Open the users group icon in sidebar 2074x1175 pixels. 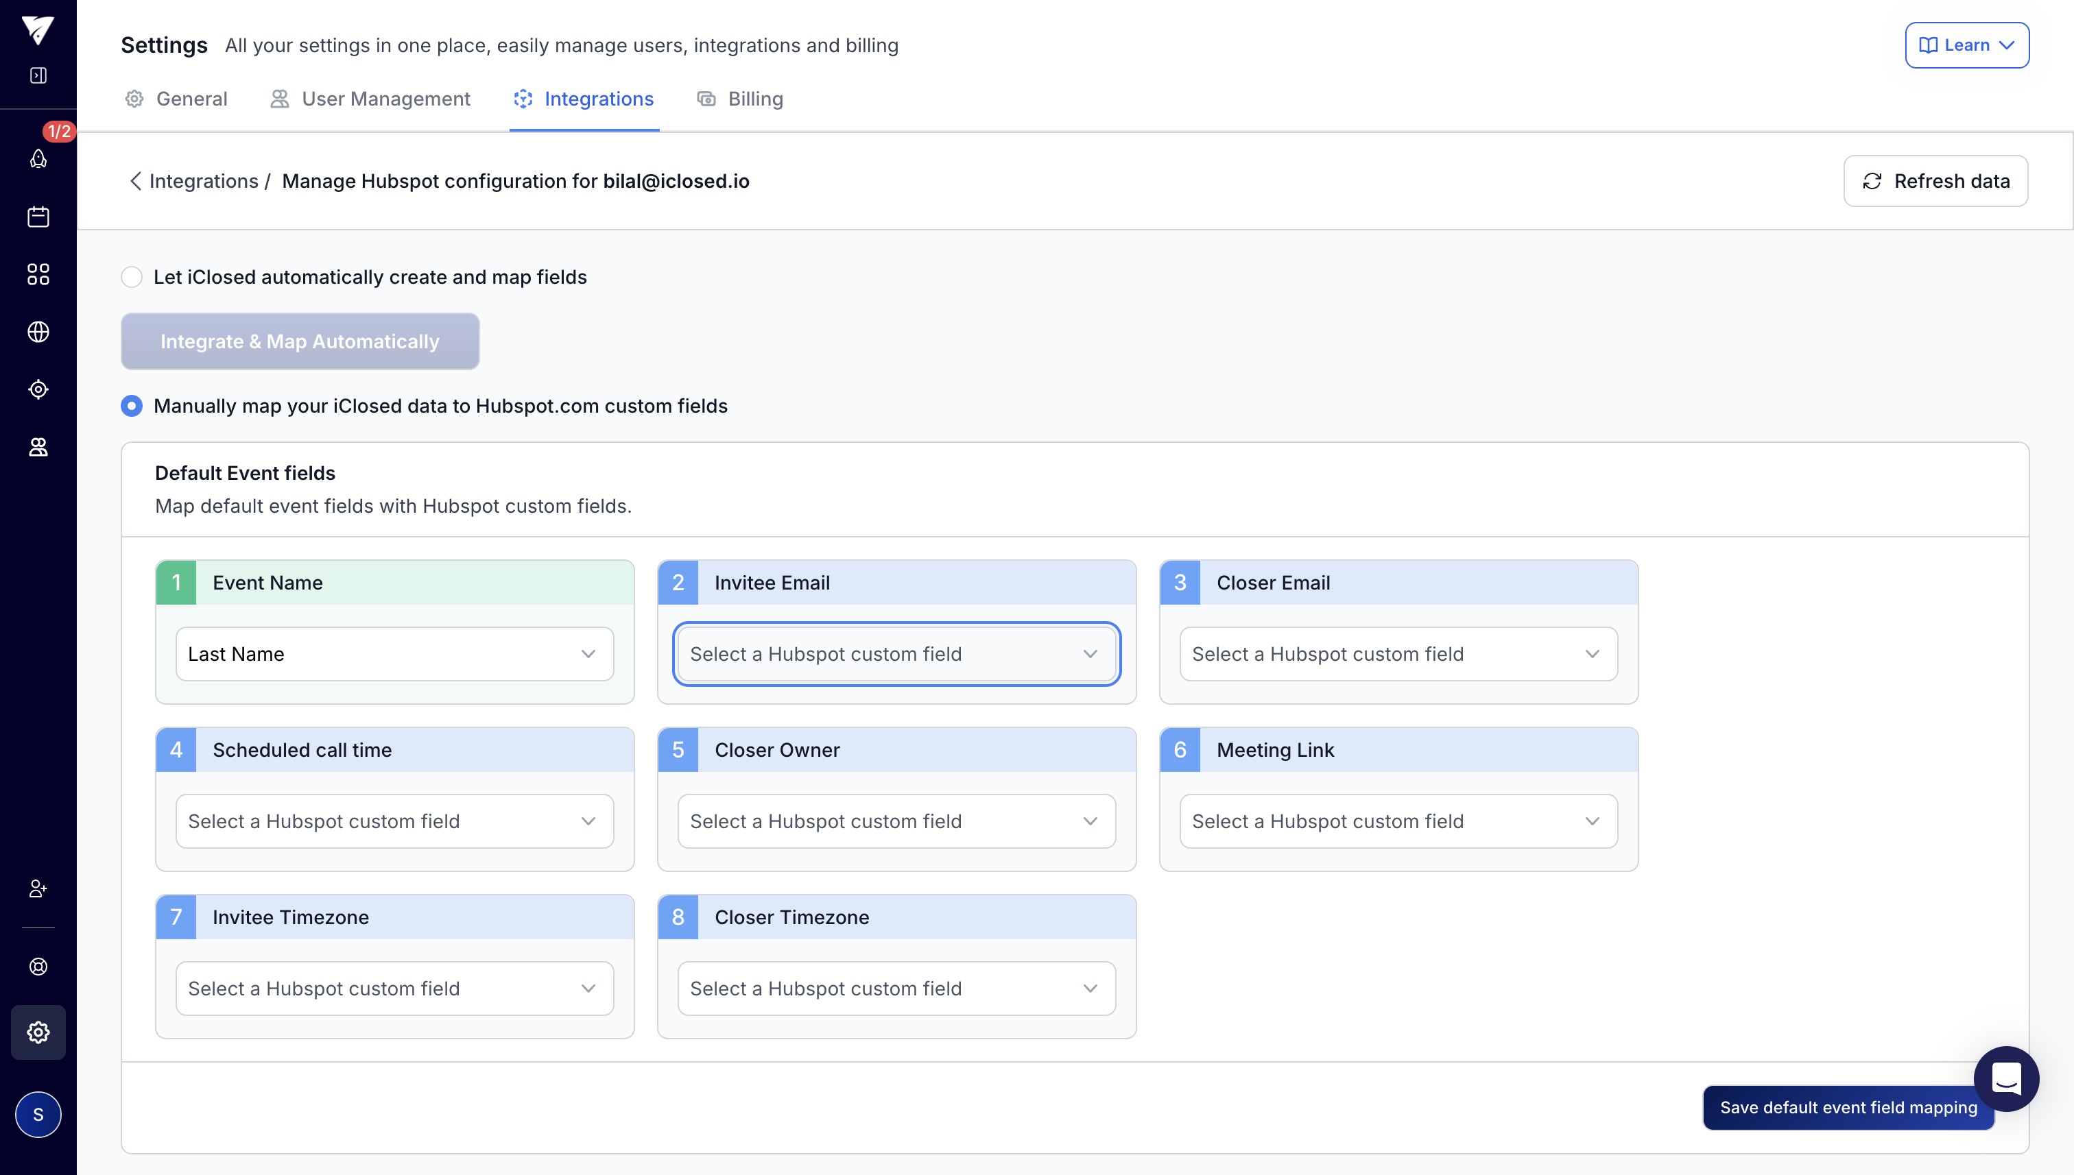coord(38,447)
